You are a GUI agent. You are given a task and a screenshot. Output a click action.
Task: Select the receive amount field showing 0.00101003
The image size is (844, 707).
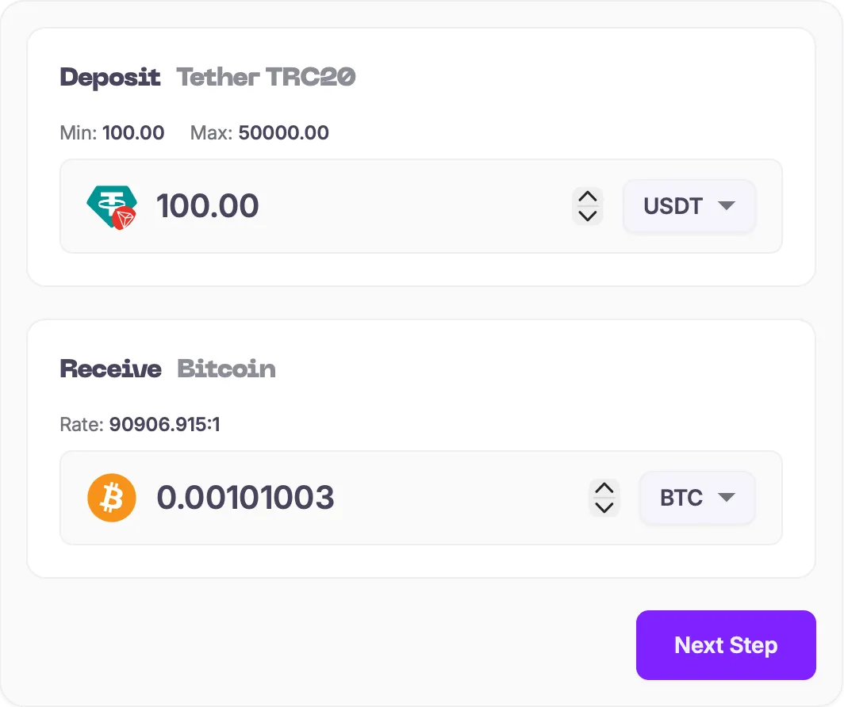247,497
